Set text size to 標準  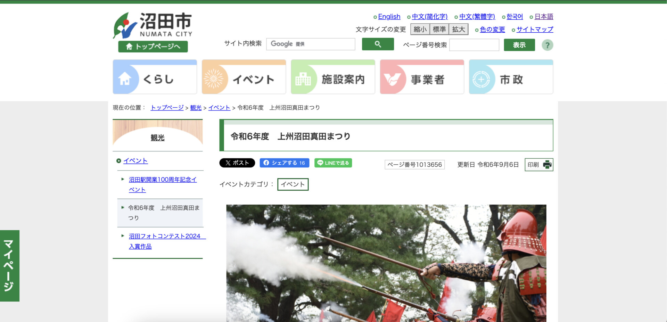point(439,30)
